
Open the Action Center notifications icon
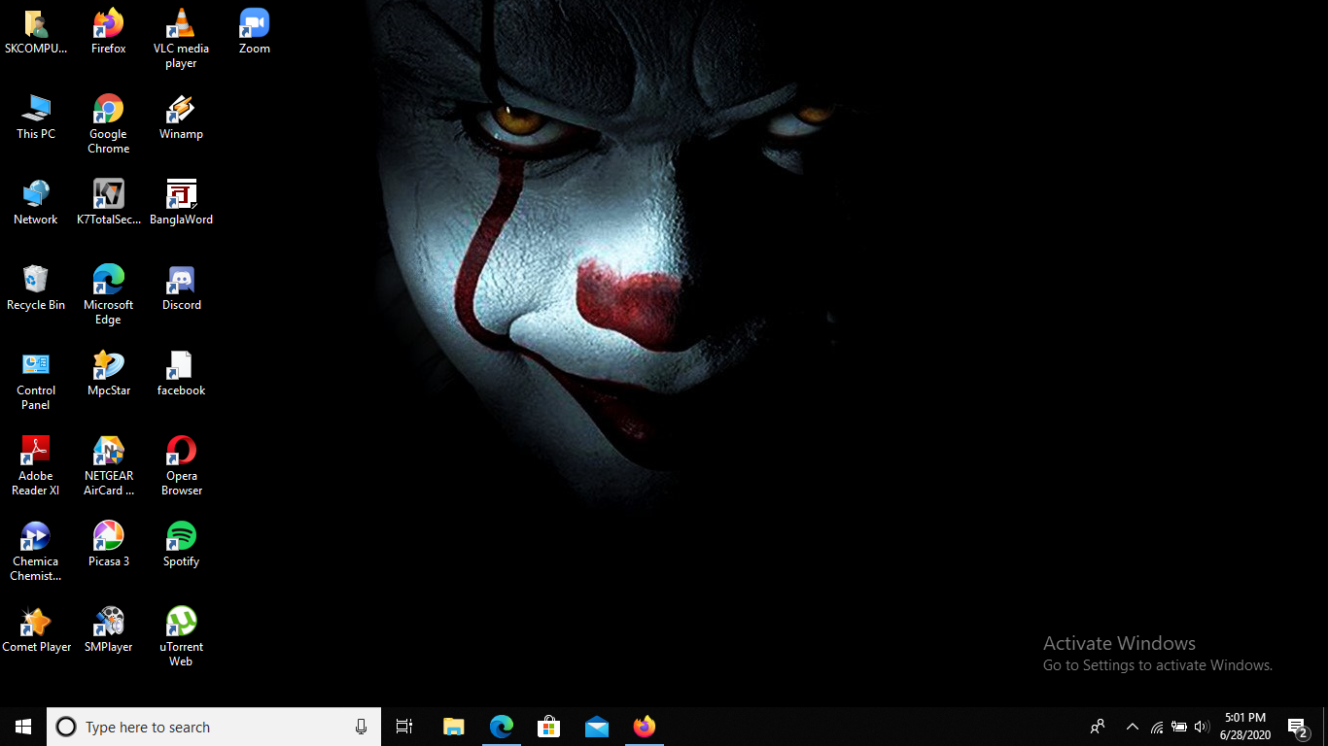point(1298,727)
